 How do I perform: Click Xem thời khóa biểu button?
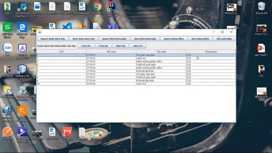tap(145, 39)
